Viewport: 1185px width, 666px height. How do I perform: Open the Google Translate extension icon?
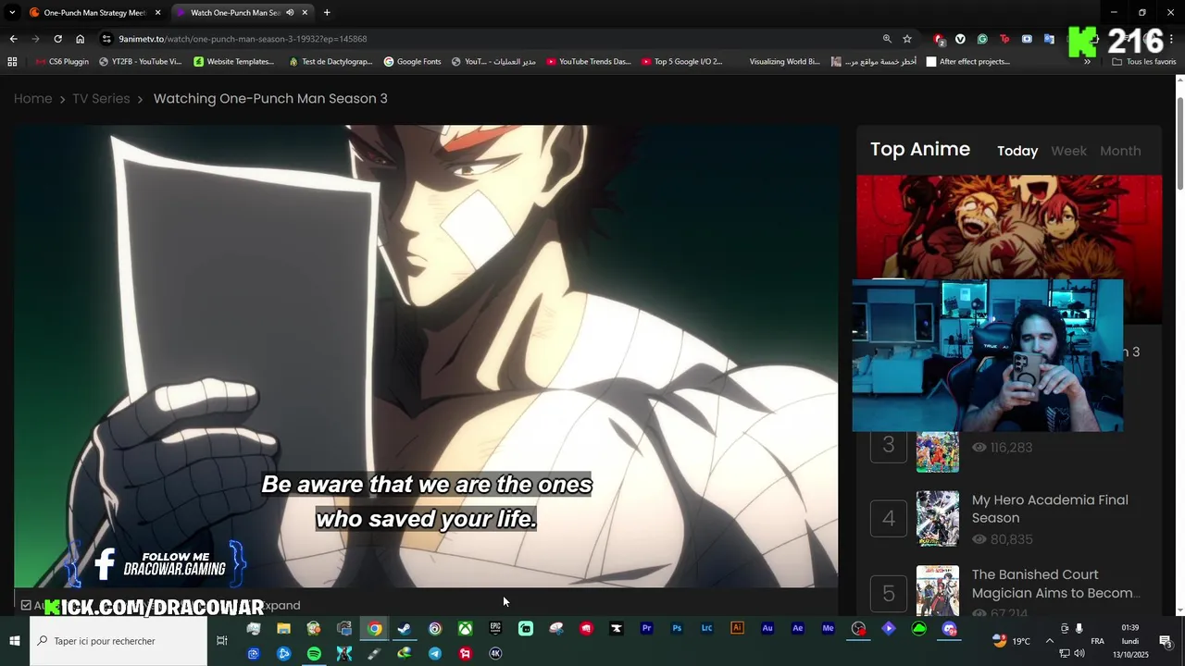[1049, 39]
